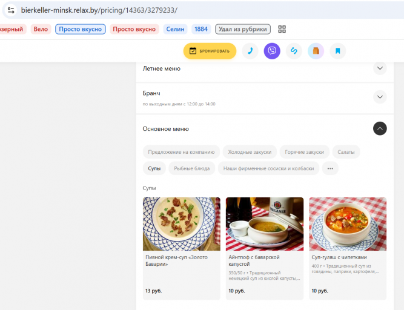Click the 13 руб. price

154,291
